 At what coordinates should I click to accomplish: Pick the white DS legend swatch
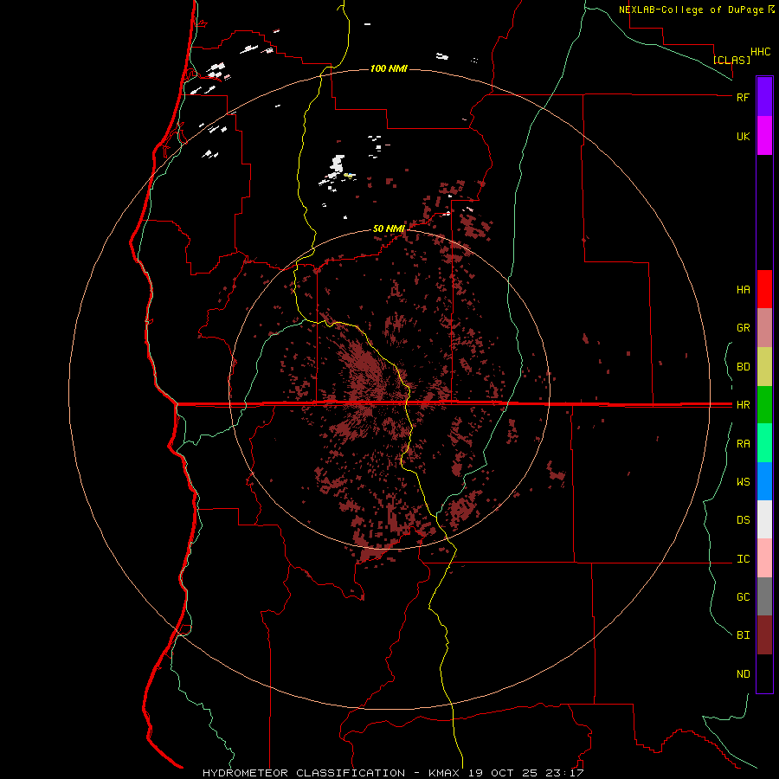(764, 519)
